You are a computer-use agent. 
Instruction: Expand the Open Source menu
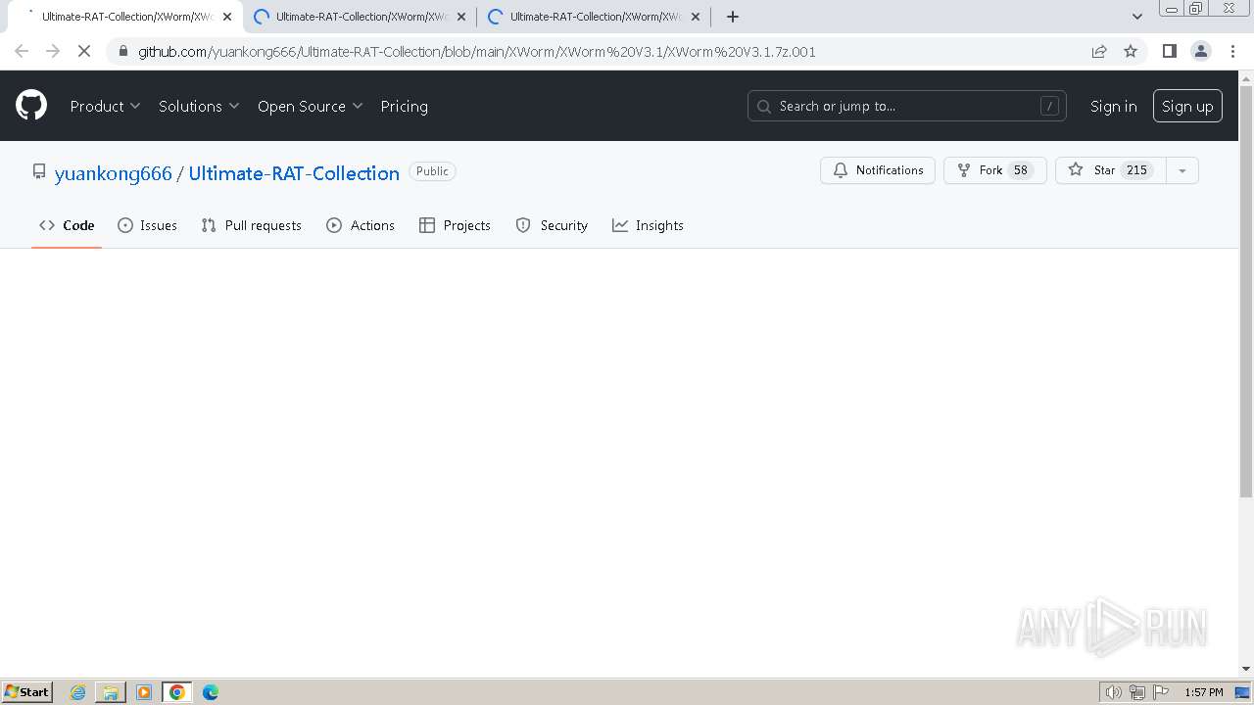coord(310,106)
